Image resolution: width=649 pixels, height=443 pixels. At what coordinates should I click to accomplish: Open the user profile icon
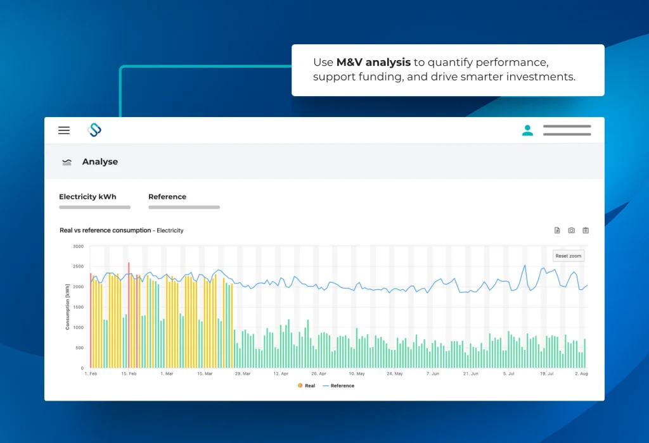(x=527, y=130)
